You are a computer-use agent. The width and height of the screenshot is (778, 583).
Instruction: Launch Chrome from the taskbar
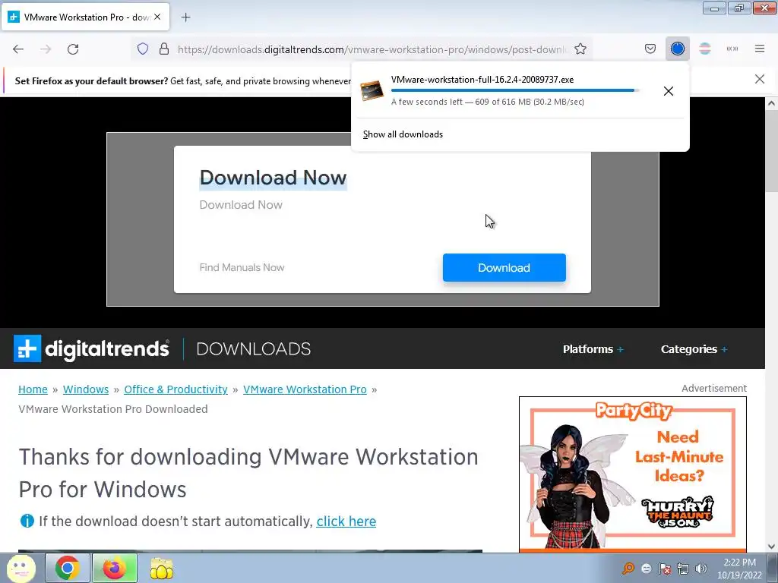pos(68,568)
